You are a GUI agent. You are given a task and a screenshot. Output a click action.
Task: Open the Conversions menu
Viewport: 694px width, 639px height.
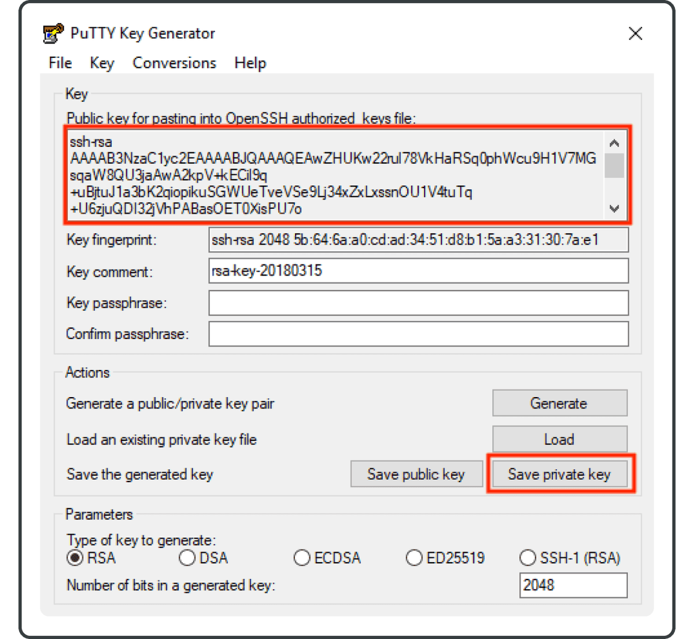[x=174, y=63]
